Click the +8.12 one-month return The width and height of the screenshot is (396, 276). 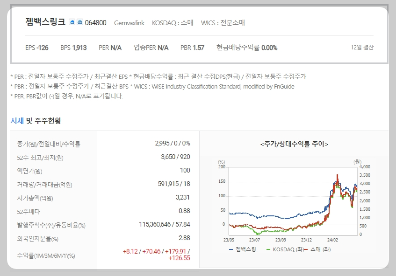coord(130,252)
